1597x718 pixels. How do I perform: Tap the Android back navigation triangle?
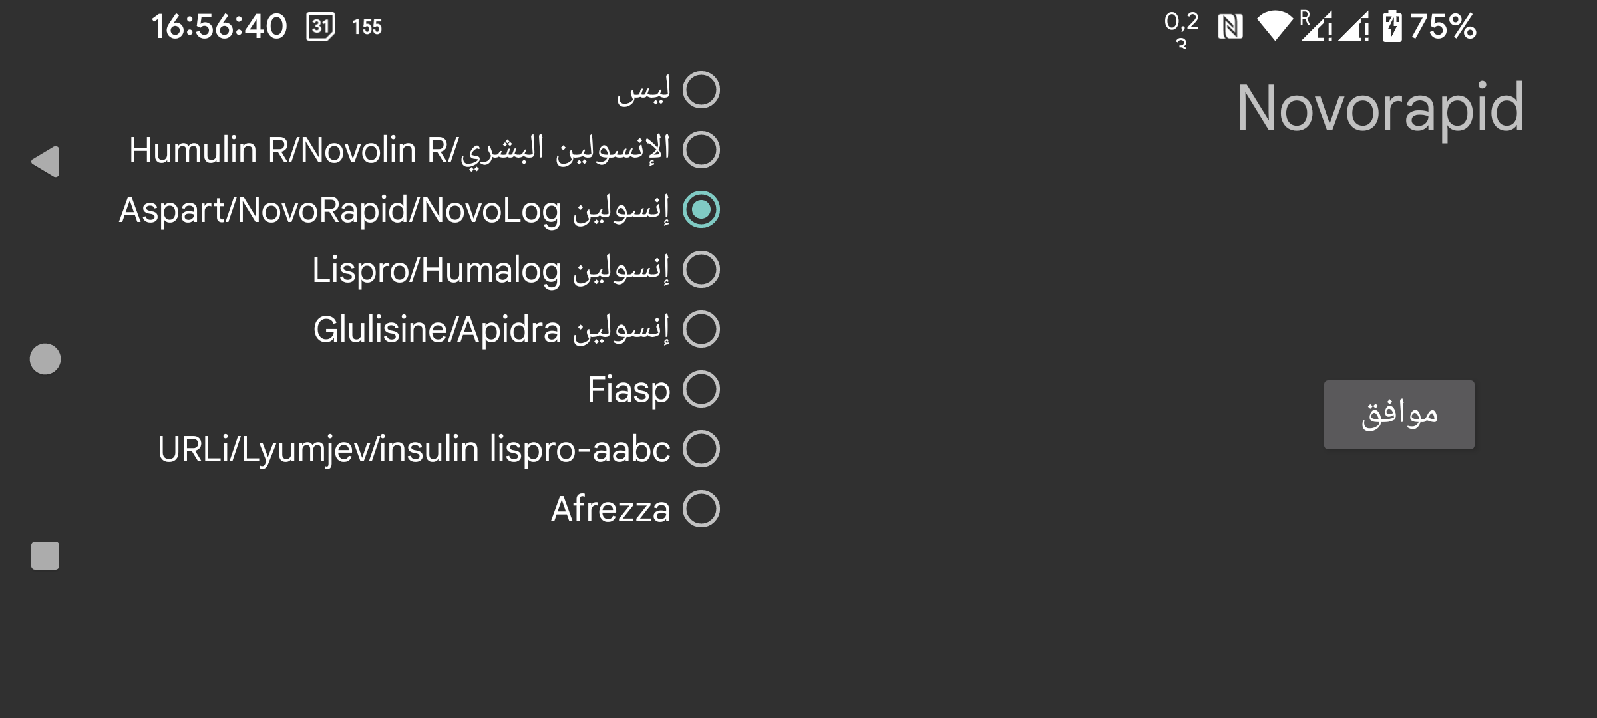pyautogui.click(x=45, y=162)
